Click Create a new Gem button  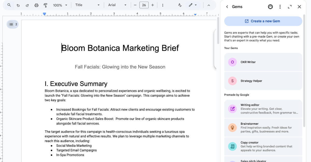[263, 21]
